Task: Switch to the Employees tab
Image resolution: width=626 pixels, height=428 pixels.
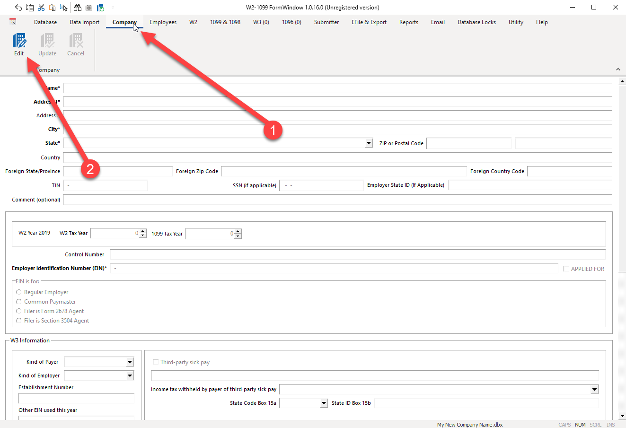Action: click(x=163, y=22)
